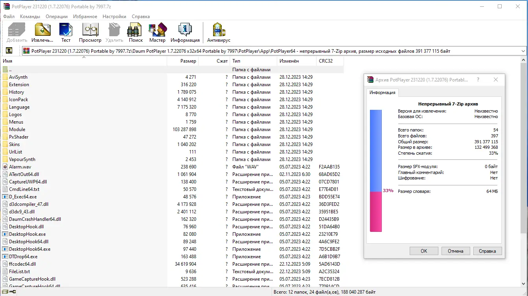Viewport: 528px width, 296px height.
Task: Open the Справка menu in menu bar
Action: (141, 17)
